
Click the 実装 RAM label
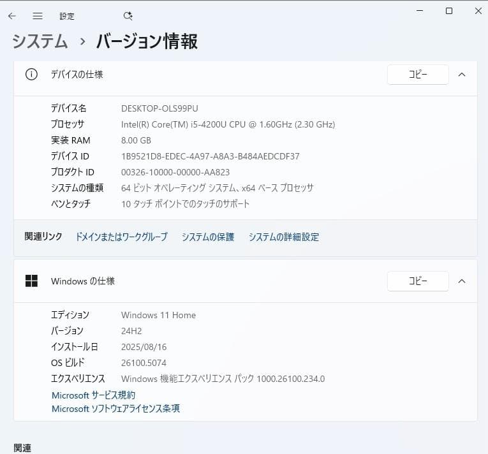[x=71, y=140]
